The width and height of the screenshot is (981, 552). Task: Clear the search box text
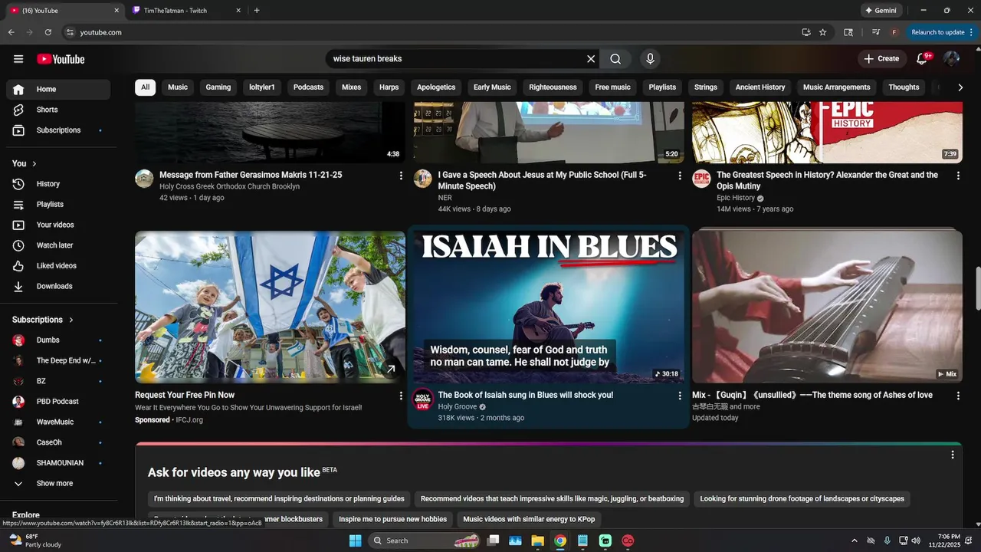(591, 59)
